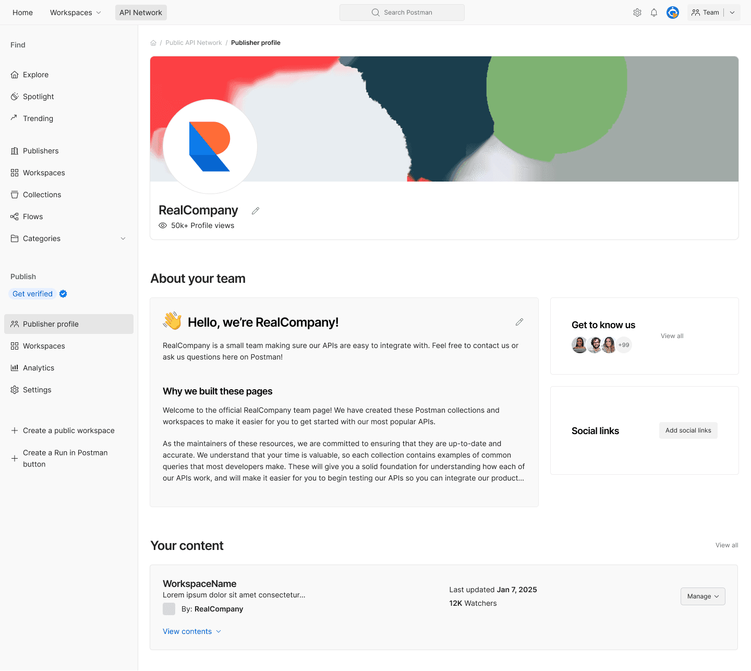This screenshot has height=671, width=751.
Task: Click the +99 team members badge
Action: [x=624, y=345]
